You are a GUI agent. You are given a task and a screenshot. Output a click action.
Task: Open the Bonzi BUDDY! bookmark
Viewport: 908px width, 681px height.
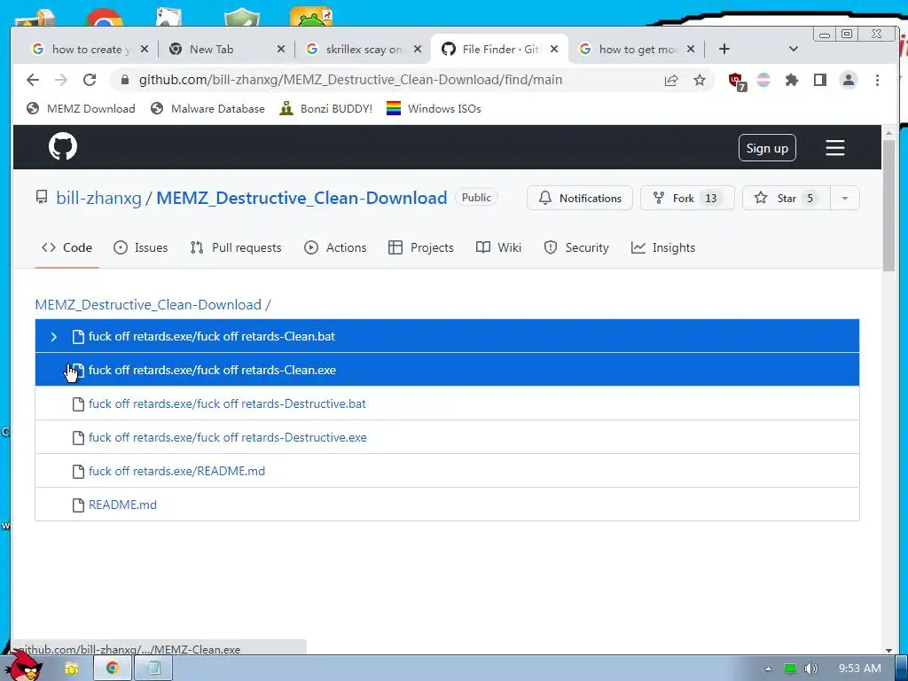326,109
